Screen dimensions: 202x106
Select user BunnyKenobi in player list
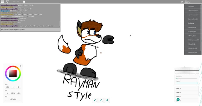(193, 19)
